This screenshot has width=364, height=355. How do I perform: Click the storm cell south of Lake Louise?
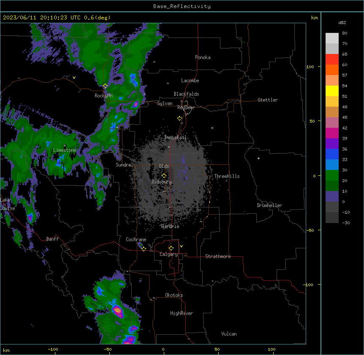click(30, 218)
